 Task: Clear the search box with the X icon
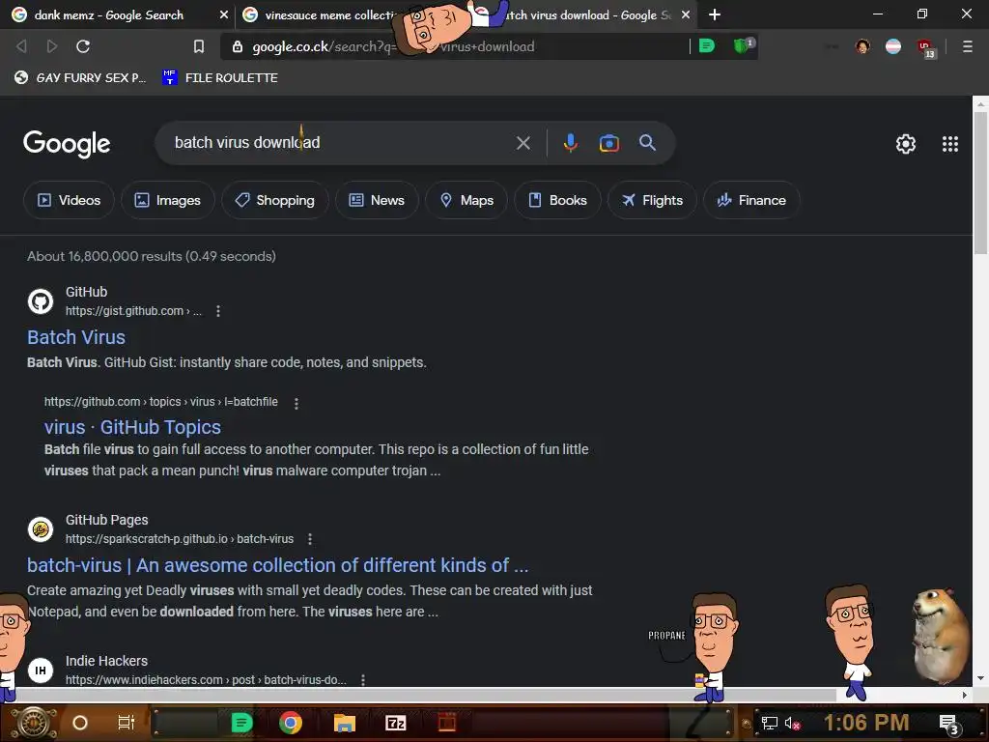[x=523, y=143]
